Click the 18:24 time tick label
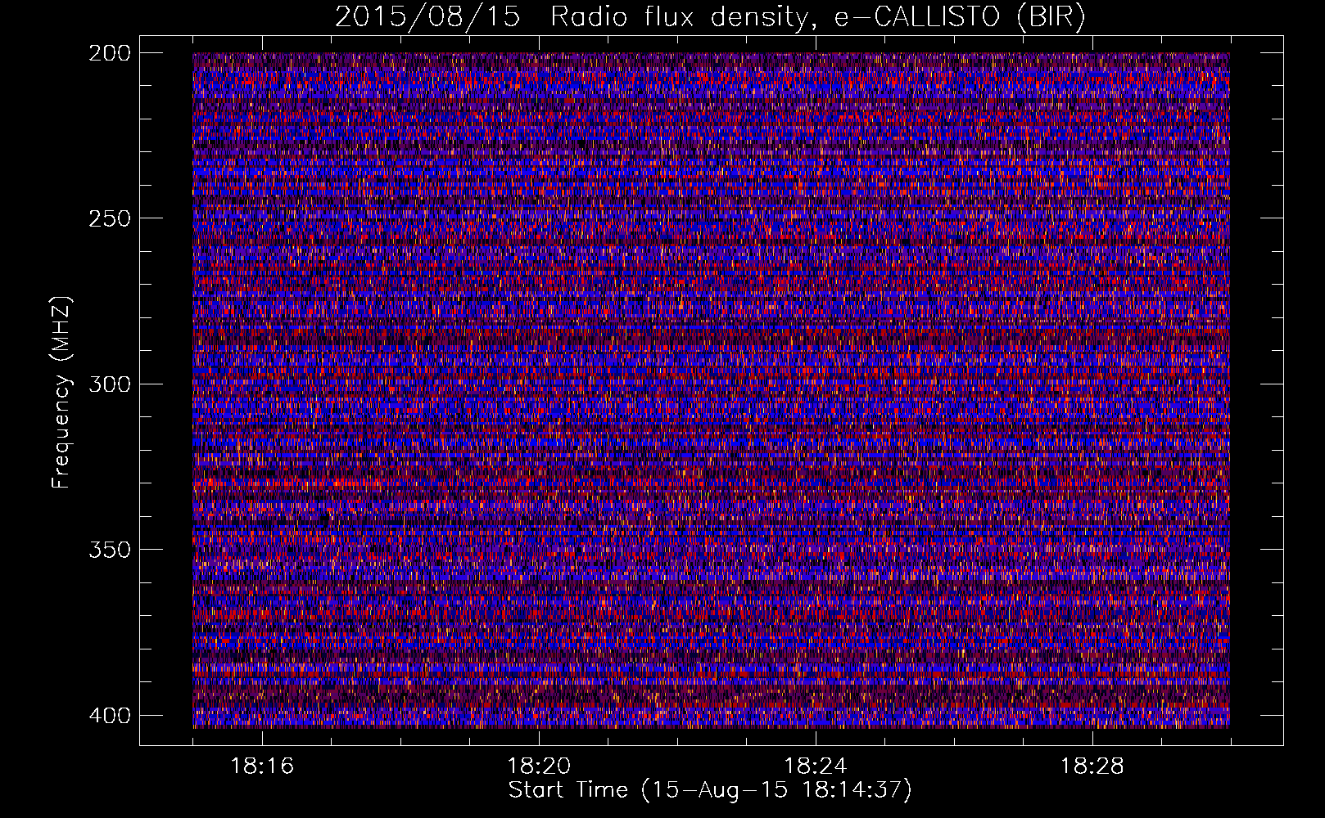This screenshot has height=818, width=1325. [x=816, y=766]
